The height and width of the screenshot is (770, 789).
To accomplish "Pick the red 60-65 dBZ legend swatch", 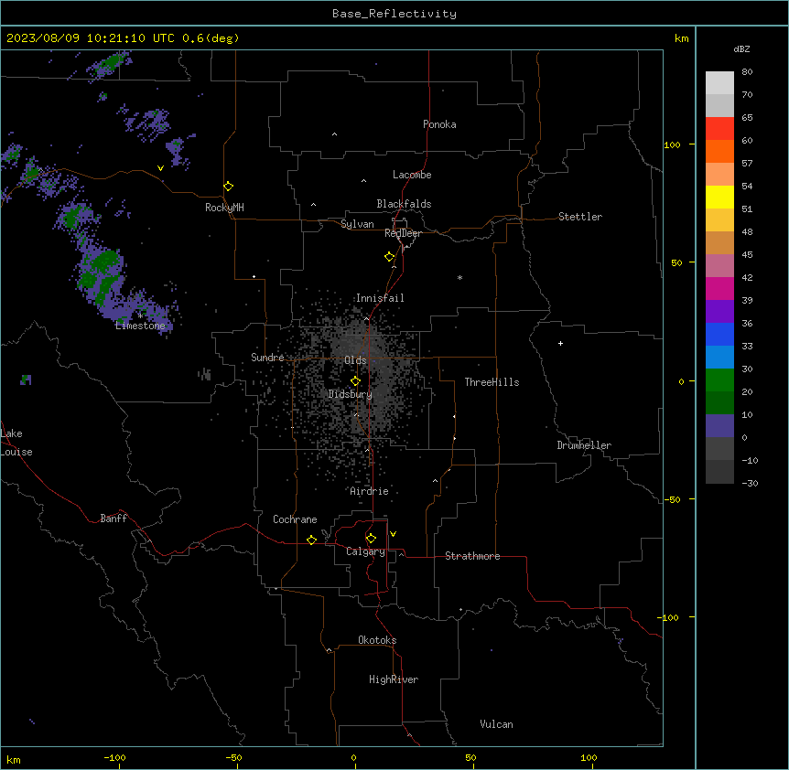I will (719, 129).
